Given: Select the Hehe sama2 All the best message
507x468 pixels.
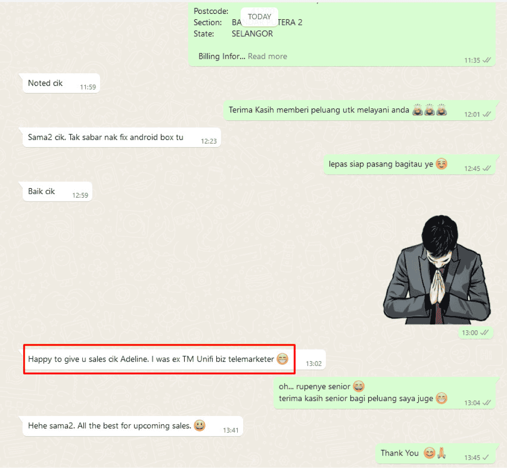Looking at the screenshot, I should tap(133, 426).
